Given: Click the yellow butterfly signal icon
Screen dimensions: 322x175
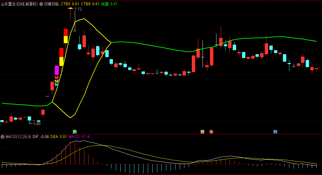Looking at the screenshot, I should click(x=57, y=81).
